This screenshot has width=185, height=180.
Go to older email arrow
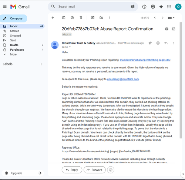(x=162, y=18)
